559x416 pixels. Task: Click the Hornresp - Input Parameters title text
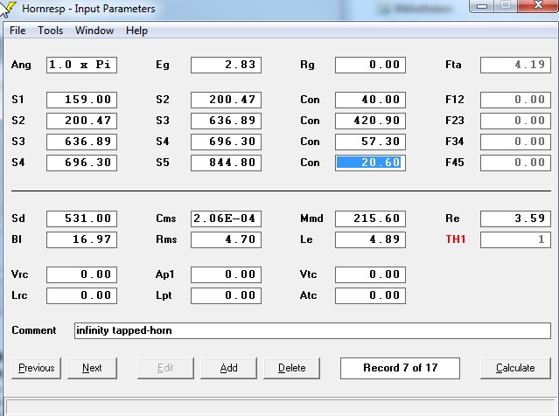point(88,9)
